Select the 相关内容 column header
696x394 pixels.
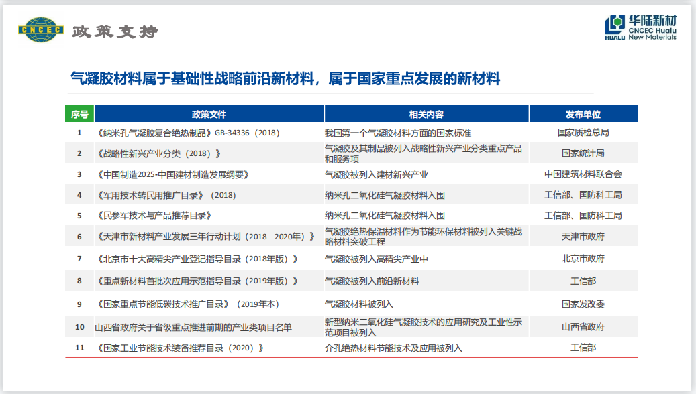click(x=426, y=114)
